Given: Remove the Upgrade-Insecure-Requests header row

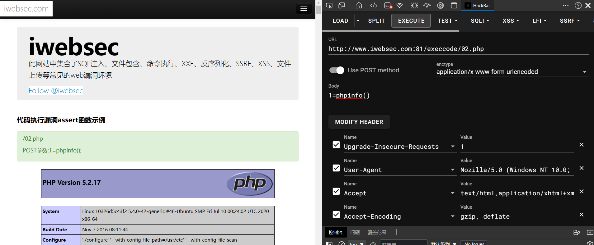Looking at the screenshot, I should 581,145.
